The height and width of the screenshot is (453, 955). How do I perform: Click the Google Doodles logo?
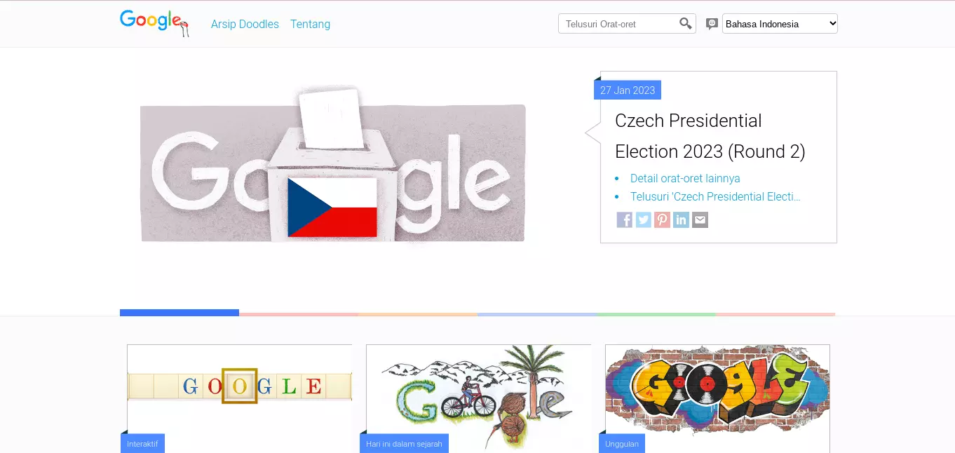coord(154,22)
